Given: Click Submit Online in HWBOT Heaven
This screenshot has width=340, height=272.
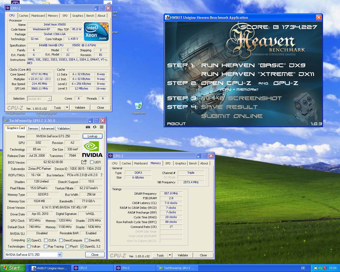Looking at the screenshot, I should pos(232,116).
